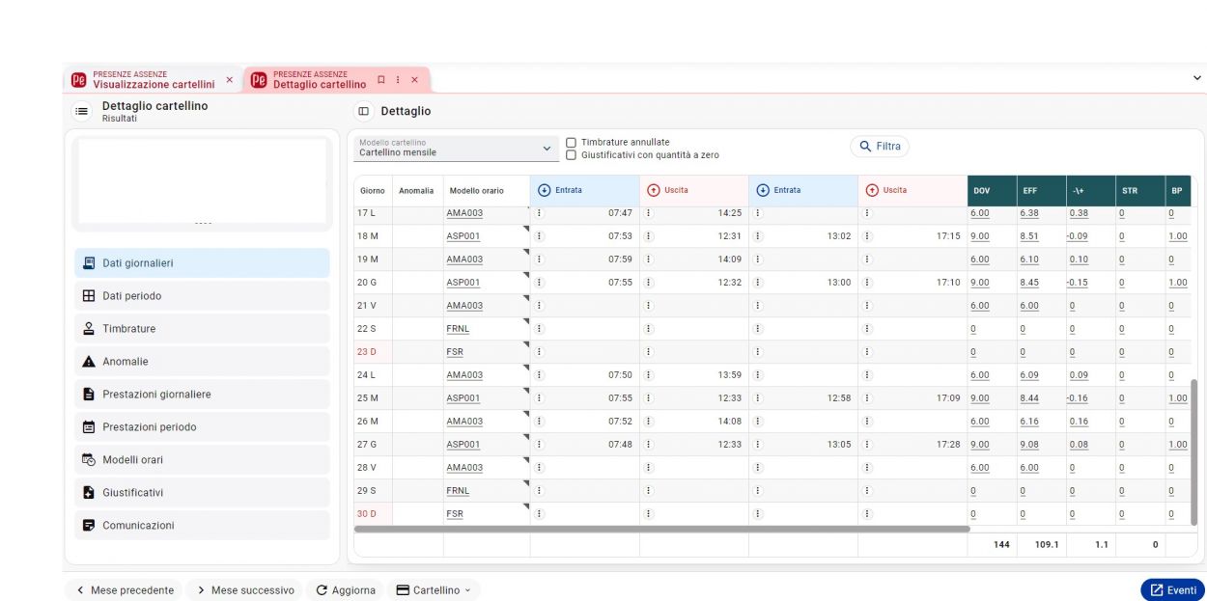
Task: Open first Uscita options menu on row 23 D
Action: point(649,352)
